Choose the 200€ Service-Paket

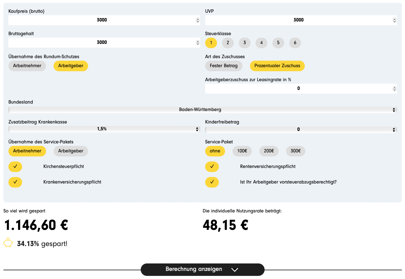click(x=269, y=151)
